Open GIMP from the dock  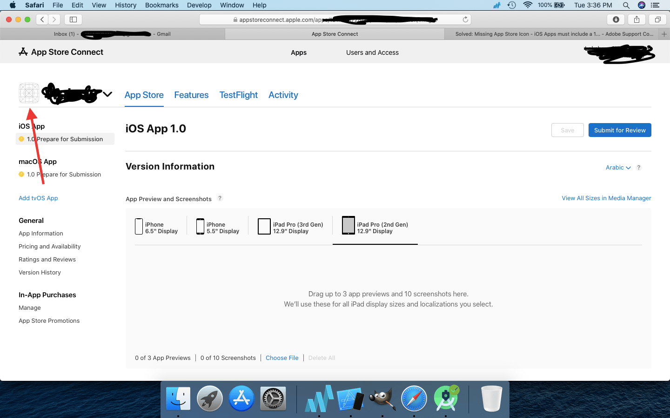point(382,398)
